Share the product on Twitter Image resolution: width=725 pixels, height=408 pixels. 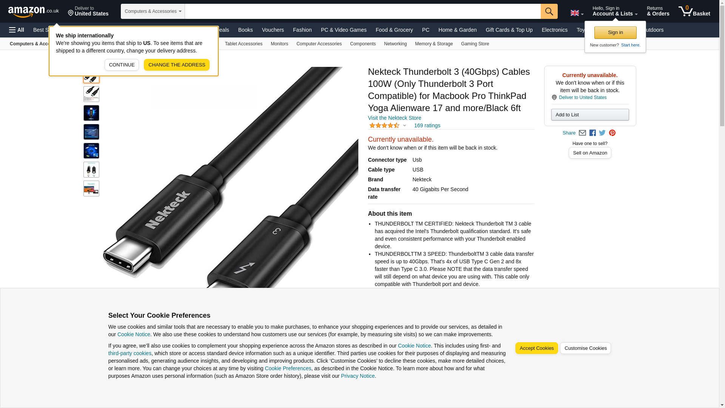click(602, 133)
